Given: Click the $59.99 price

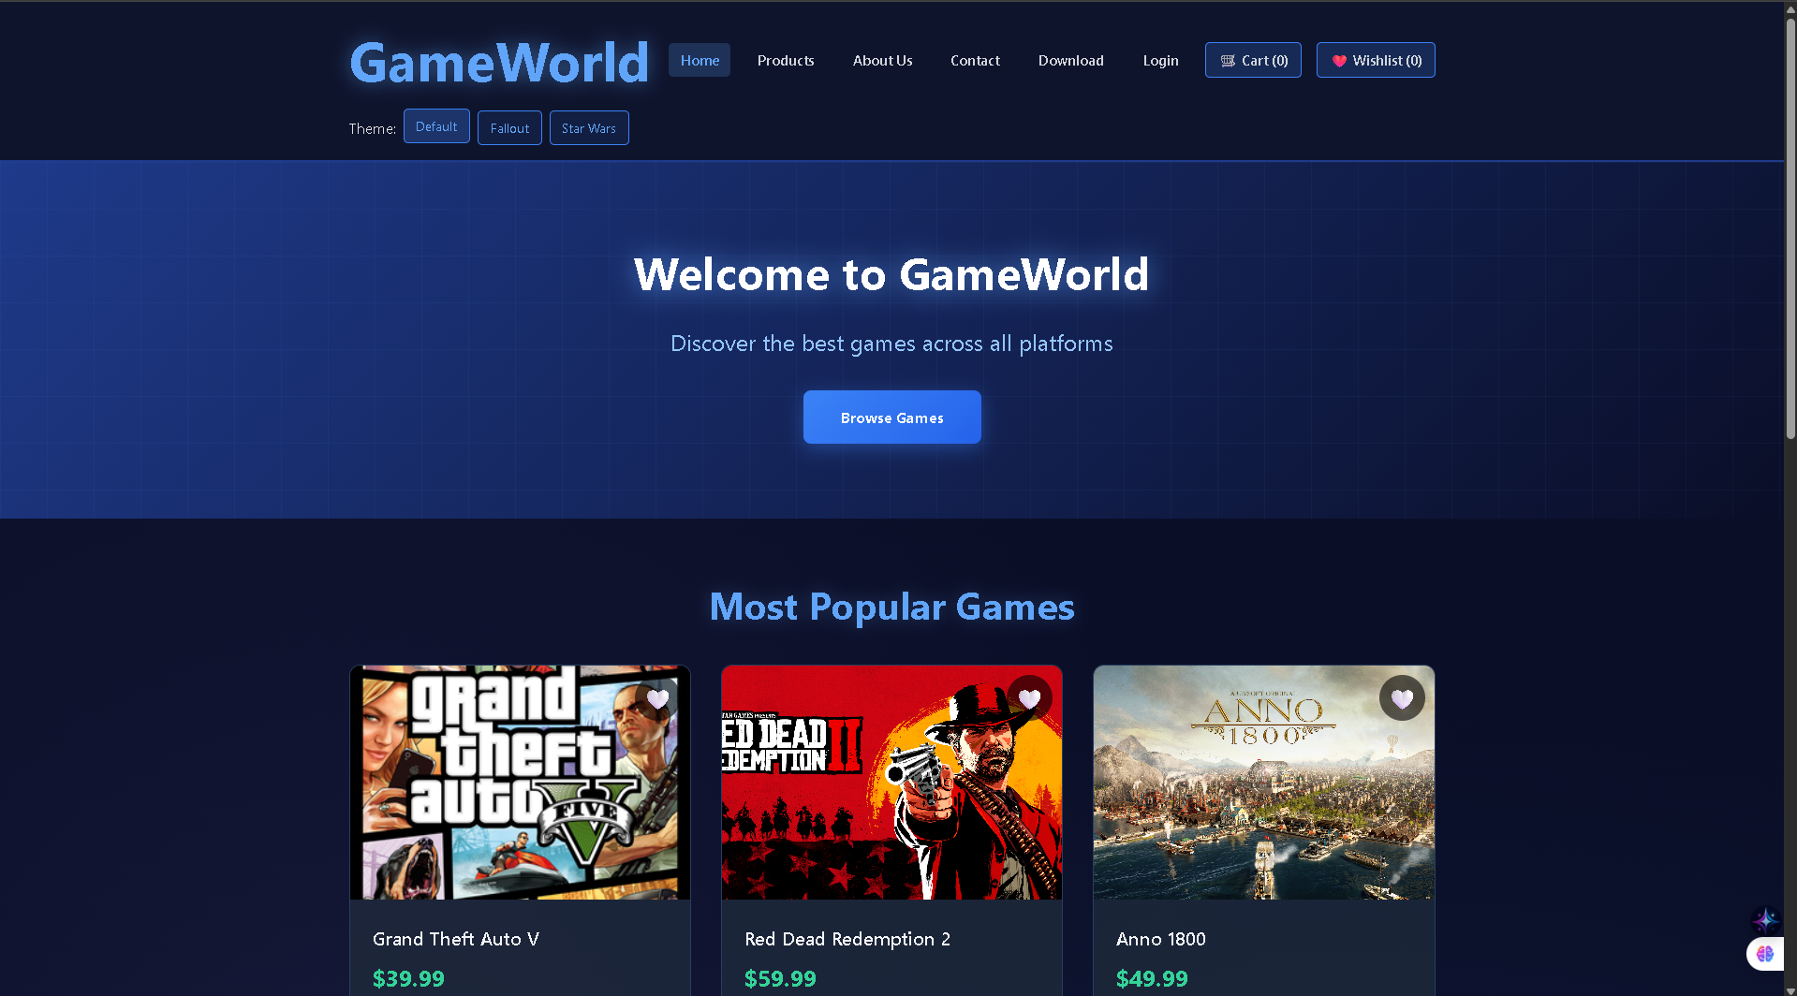Looking at the screenshot, I should point(780,978).
